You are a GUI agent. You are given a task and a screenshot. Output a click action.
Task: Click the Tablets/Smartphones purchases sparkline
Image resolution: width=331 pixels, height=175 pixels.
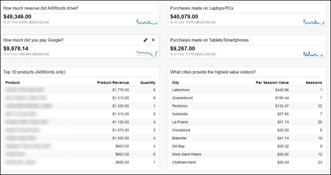click(314, 53)
